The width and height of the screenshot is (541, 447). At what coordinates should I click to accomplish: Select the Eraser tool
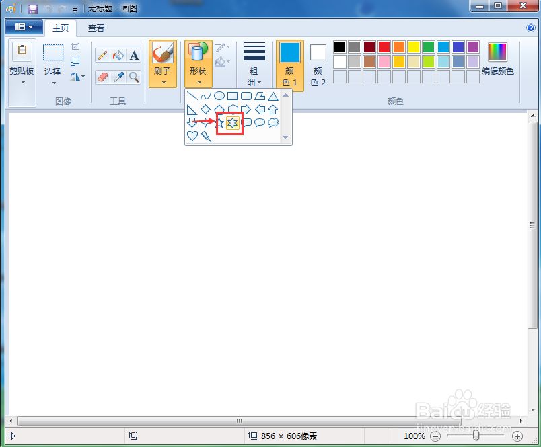pyautogui.click(x=102, y=77)
